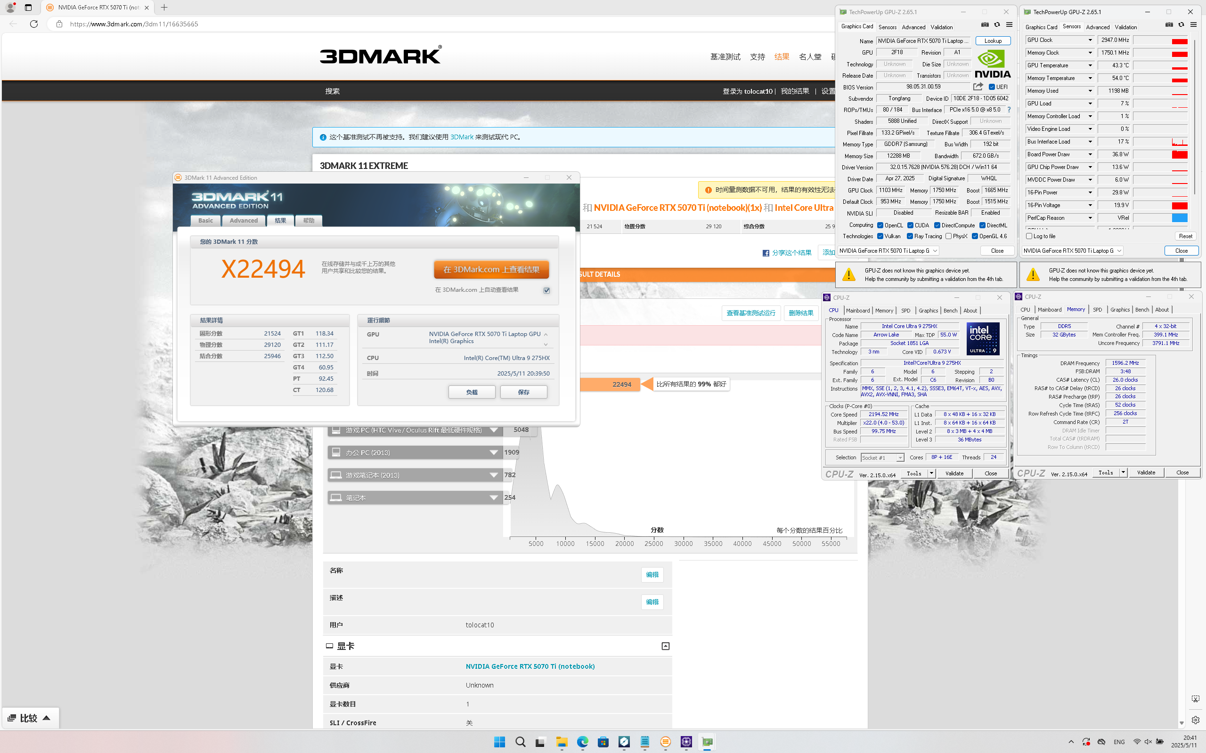Enable Log to file in GPU-Z Sensors
Viewport: 1206px width, 753px height.
point(1029,237)
